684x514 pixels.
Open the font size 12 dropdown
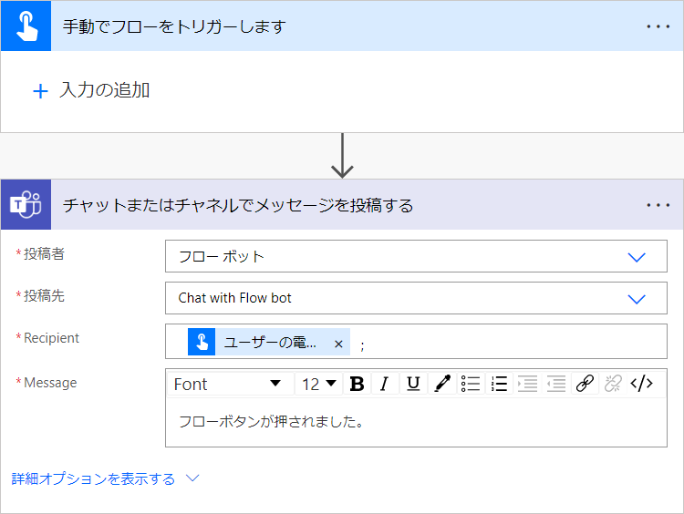tap(319, 384)
